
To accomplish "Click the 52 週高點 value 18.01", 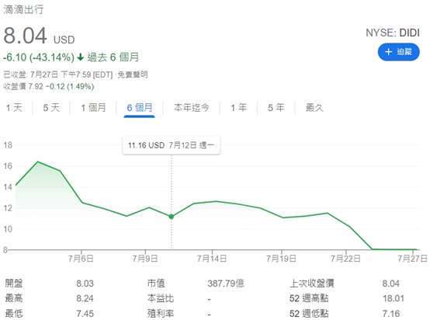I will pyautogui.click(x=394, y=298).
